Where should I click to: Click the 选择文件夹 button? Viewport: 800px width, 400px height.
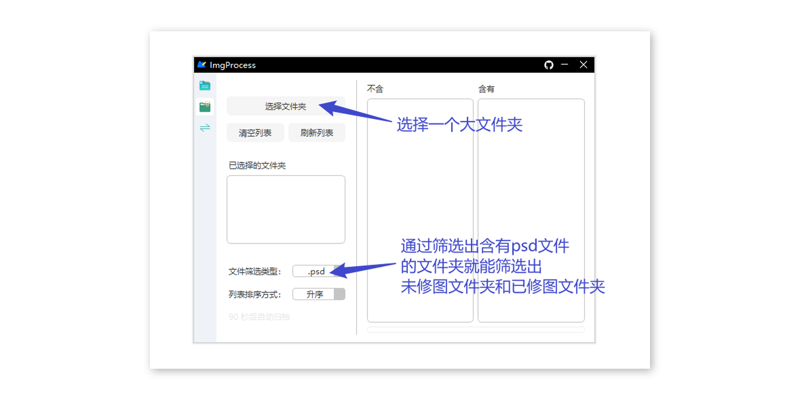click(x=285, y=106)
